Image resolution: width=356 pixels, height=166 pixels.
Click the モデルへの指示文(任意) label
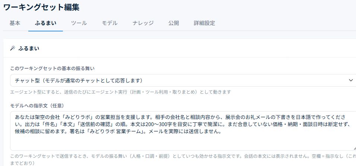pos(37,106)
